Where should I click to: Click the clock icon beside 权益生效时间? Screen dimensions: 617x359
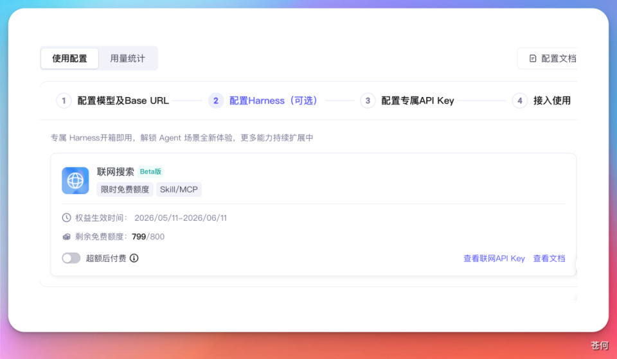point(66,218)
